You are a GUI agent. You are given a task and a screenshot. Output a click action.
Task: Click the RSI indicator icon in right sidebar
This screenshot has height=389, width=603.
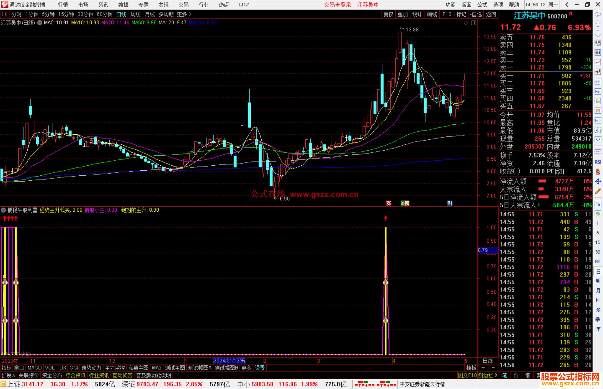598,162
